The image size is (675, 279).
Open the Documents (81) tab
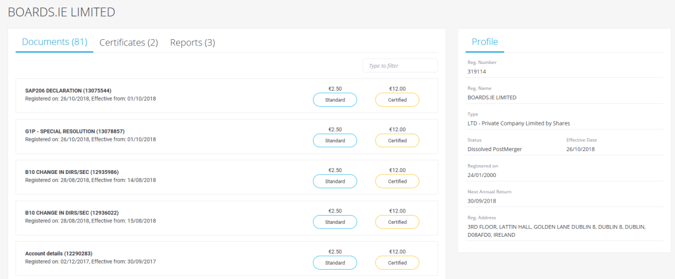[x=55, y=42]
